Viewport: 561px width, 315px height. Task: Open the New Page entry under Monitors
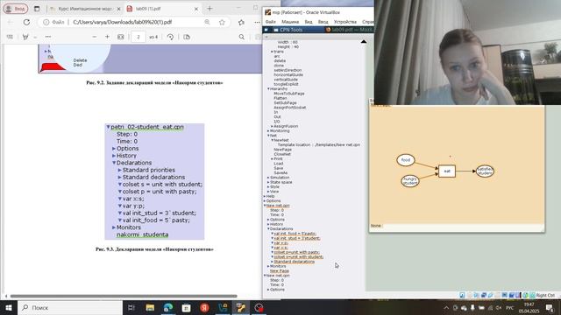[280, 271]
